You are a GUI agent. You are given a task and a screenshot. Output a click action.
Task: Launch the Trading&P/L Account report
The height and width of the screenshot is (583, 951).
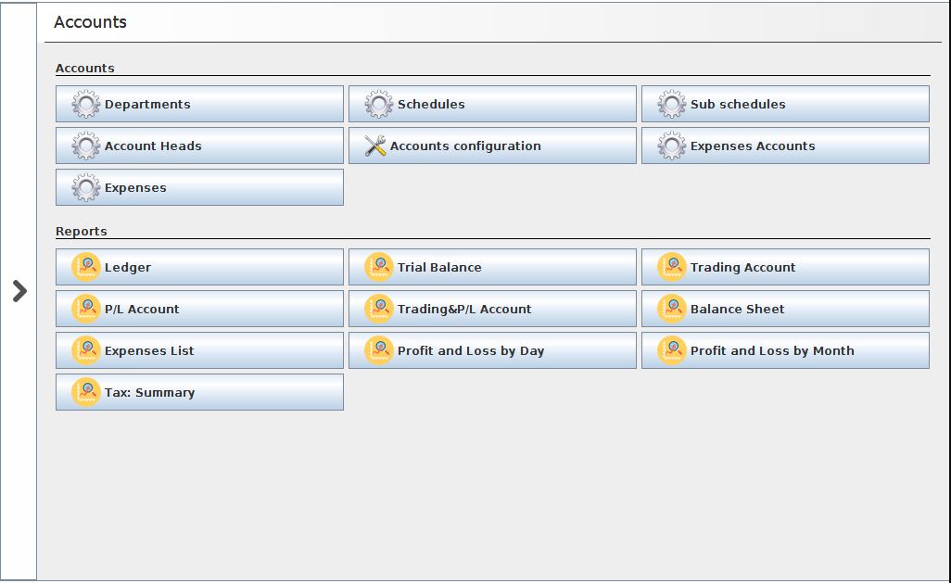[x=492, y=310]
